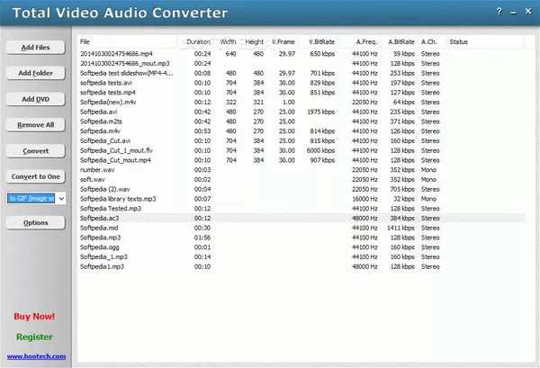
Task: Select the file number.wav
Action: [x=97, y=170]
